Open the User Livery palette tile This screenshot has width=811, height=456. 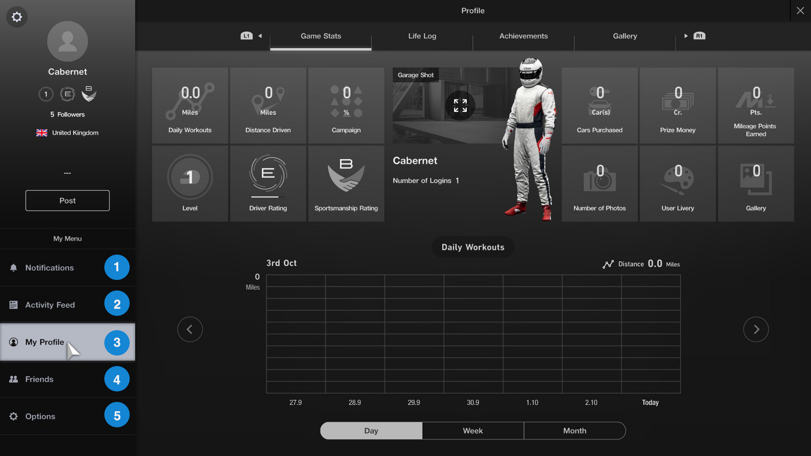coord(678,183)
